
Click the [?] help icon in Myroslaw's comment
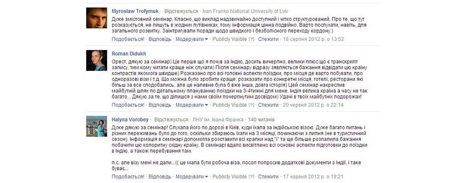point(252,39)
